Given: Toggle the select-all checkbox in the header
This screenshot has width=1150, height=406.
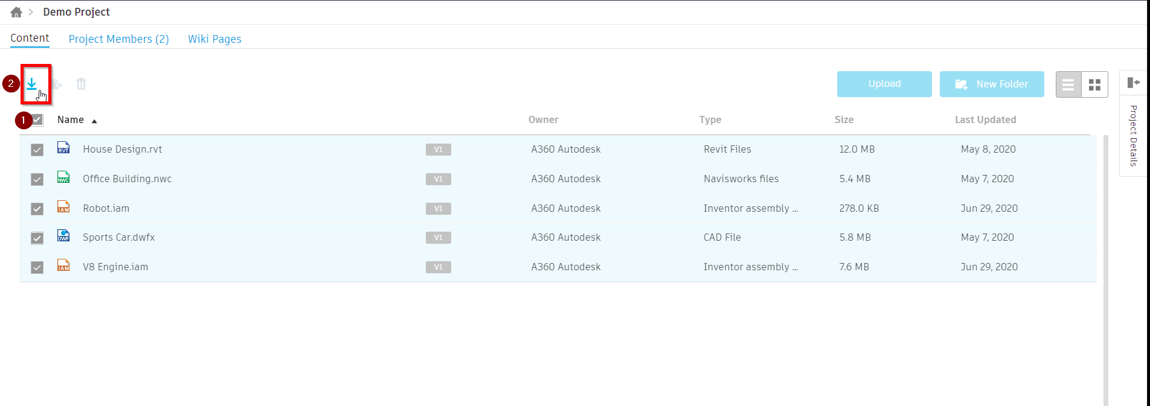Looking at the screenshot, I should [37, 120].
